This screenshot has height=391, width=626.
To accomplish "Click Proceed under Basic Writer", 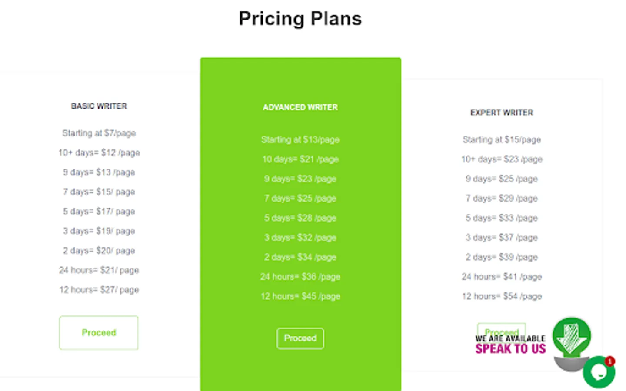I will coord(99,333).
